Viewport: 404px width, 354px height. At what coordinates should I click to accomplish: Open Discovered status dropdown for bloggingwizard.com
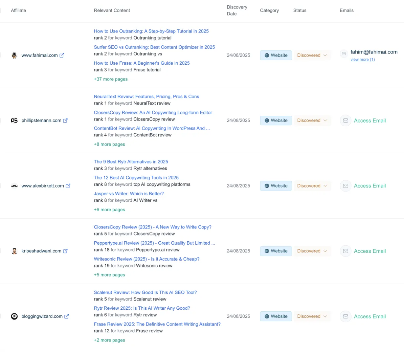pos(312,316)
